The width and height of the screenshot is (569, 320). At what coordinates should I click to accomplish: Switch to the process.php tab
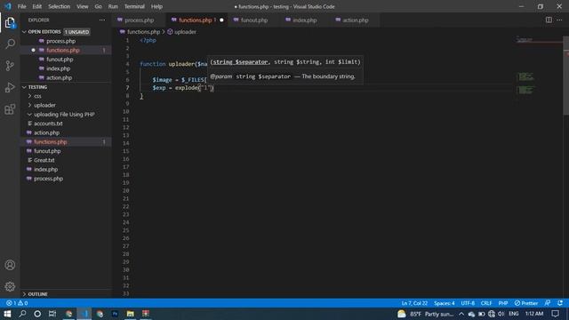tap(140, 20)
